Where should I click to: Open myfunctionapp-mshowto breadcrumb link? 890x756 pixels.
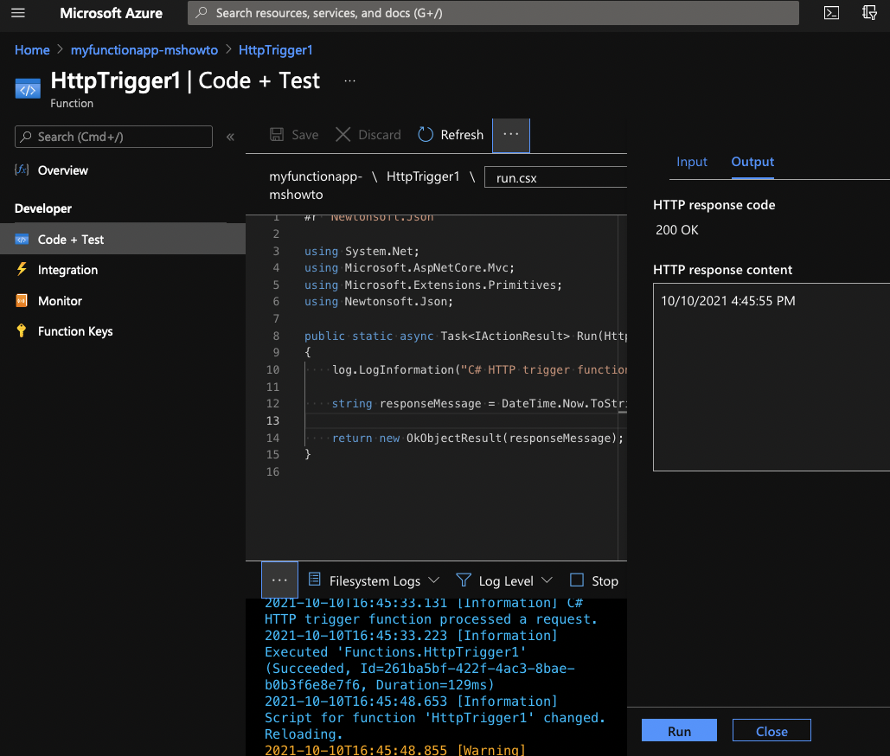coord(144,50)
